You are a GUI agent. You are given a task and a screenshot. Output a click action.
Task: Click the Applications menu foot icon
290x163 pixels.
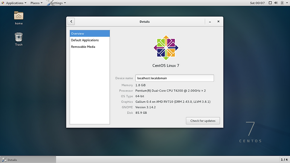3,3
